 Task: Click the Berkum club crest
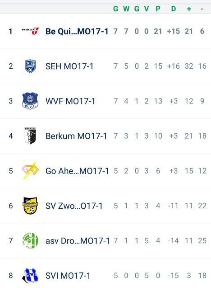pos(30,136)
